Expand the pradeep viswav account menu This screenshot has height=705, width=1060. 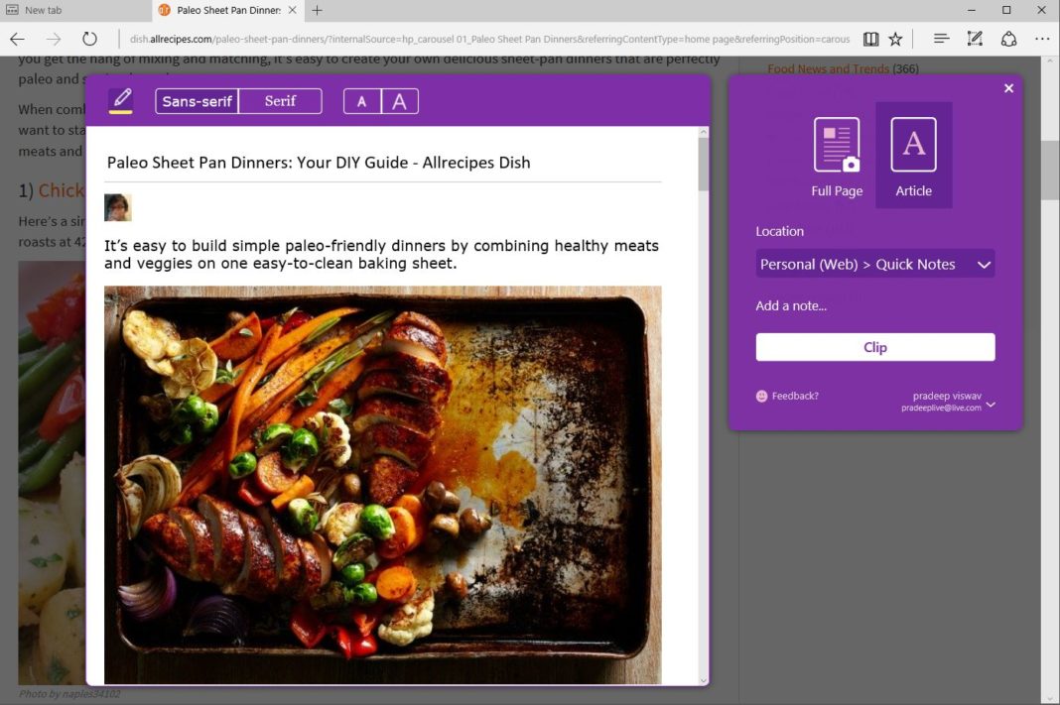[990, 404]
